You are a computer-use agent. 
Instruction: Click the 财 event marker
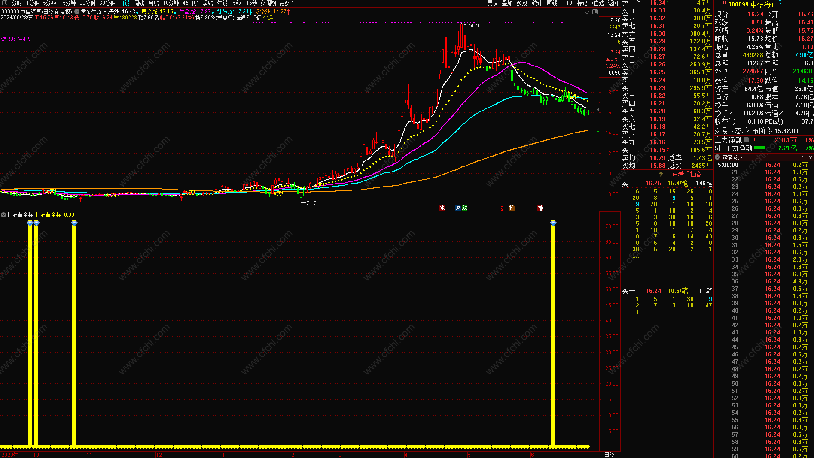coord(458,208)
